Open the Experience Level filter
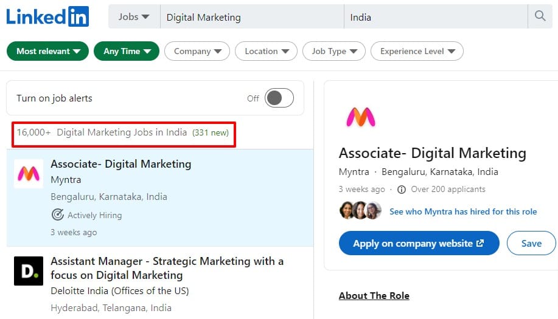The width and height of the screenshot is (558, 319). [417, 51]
